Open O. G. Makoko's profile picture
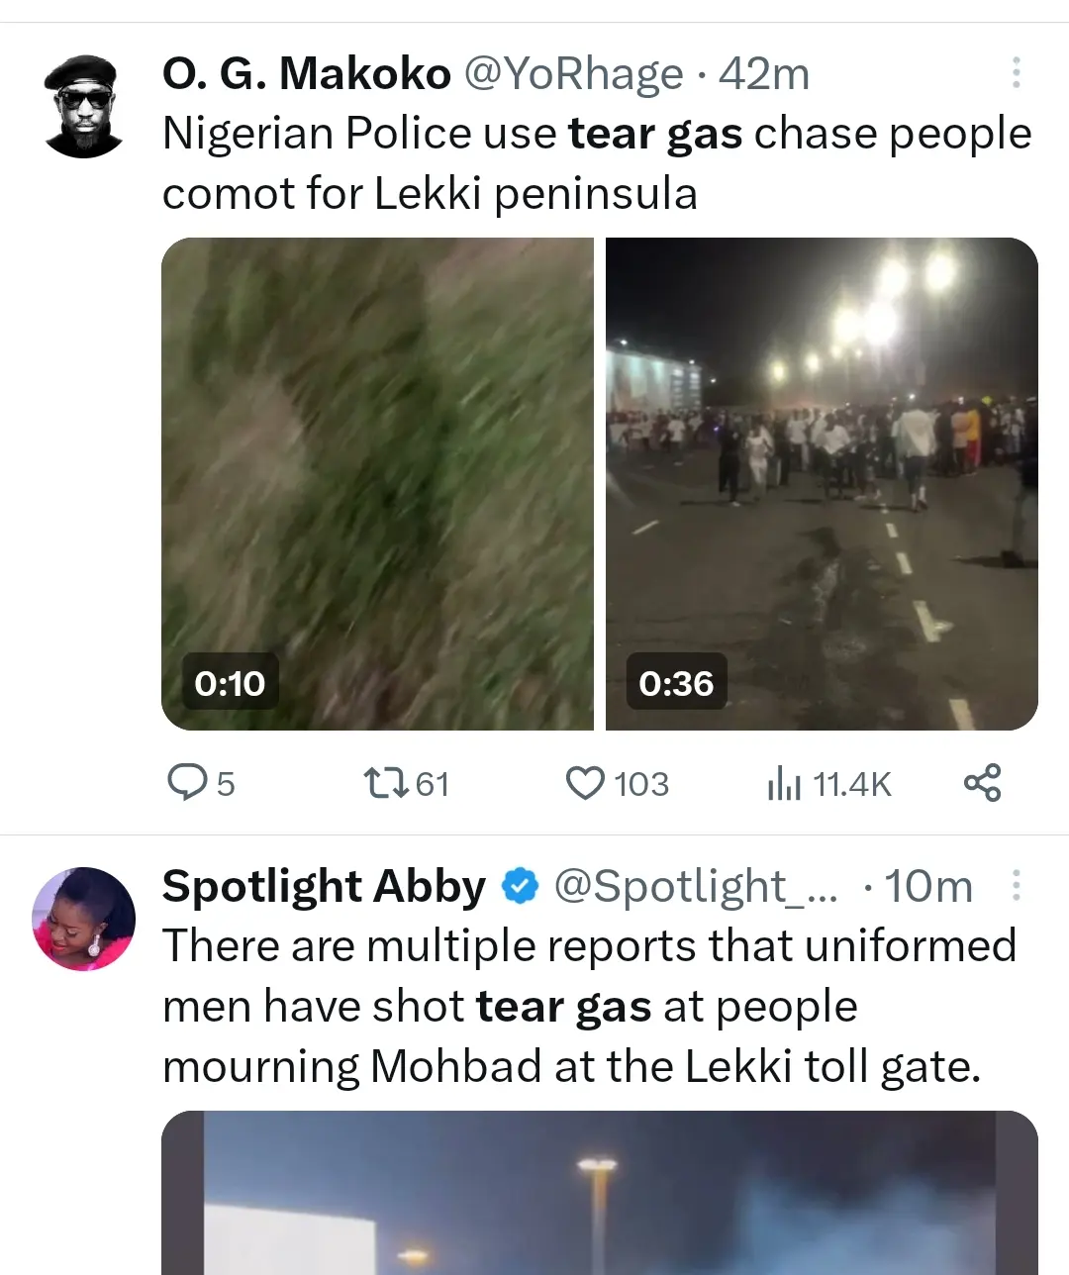Image resolution: width=1069 pixels, height=1275 pixels. [83, 107]
